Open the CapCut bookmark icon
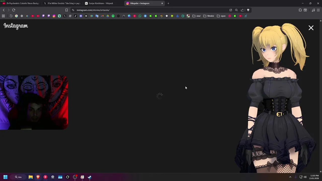 click(86, 16)
